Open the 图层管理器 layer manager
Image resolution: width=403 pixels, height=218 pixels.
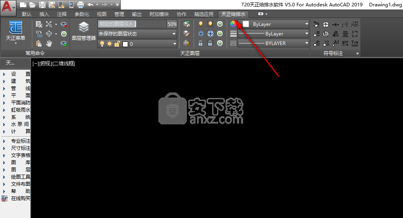coord(84,31)
